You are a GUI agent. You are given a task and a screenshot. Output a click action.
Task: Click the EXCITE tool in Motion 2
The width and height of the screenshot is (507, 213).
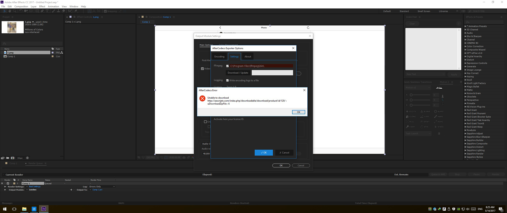coord(411,111)
